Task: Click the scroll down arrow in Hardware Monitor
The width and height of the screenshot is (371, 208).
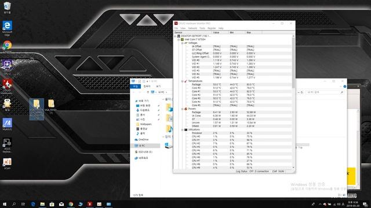Action: (294, 168)
